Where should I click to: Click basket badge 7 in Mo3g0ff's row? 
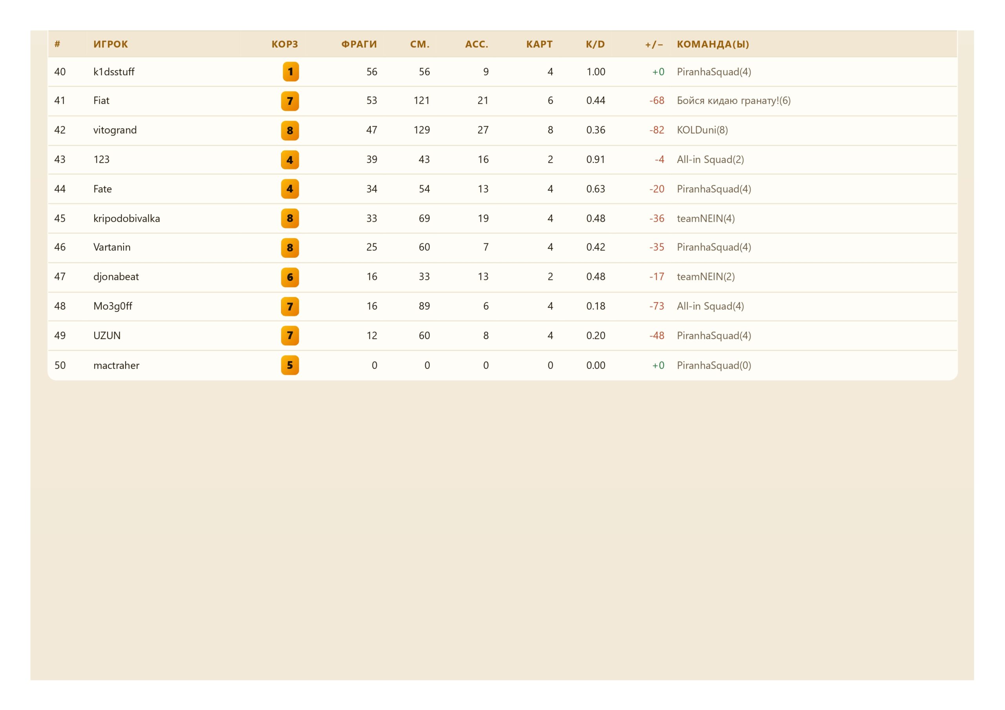coord(290,307)
